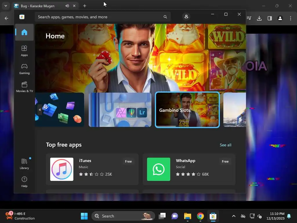Open the Store account profile icon
The image size is (297, 223).
point(186,17)
